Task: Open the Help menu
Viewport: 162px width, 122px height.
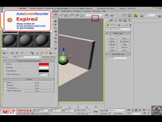Action: (104, 11)
